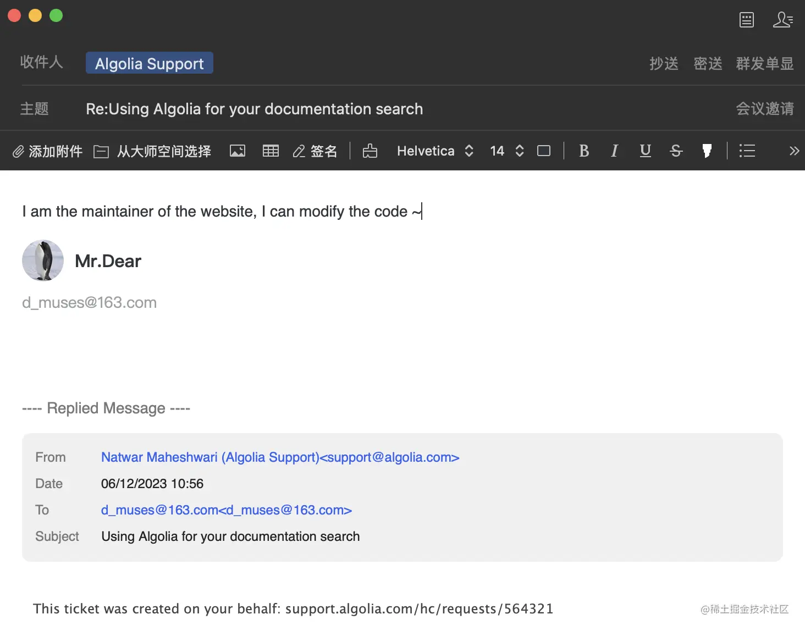Viewport: 805px width, 631px height.
Task: Click the 收件人 recipient label
Action: [x=42, y=62]
